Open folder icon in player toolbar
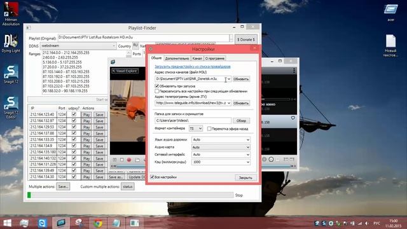This screenshot has height=229, width=407. (137, 160)
